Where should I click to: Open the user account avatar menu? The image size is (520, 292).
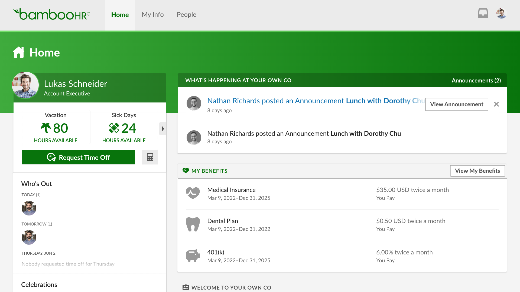point(501,14)
